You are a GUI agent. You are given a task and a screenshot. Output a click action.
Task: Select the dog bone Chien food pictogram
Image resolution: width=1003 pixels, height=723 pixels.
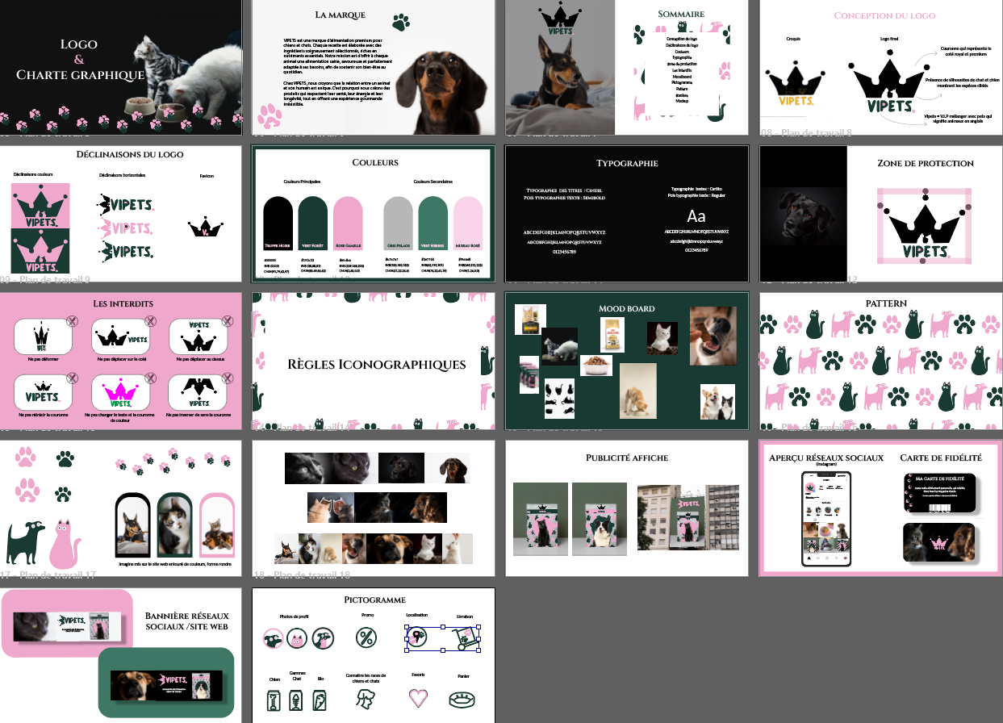273,700
